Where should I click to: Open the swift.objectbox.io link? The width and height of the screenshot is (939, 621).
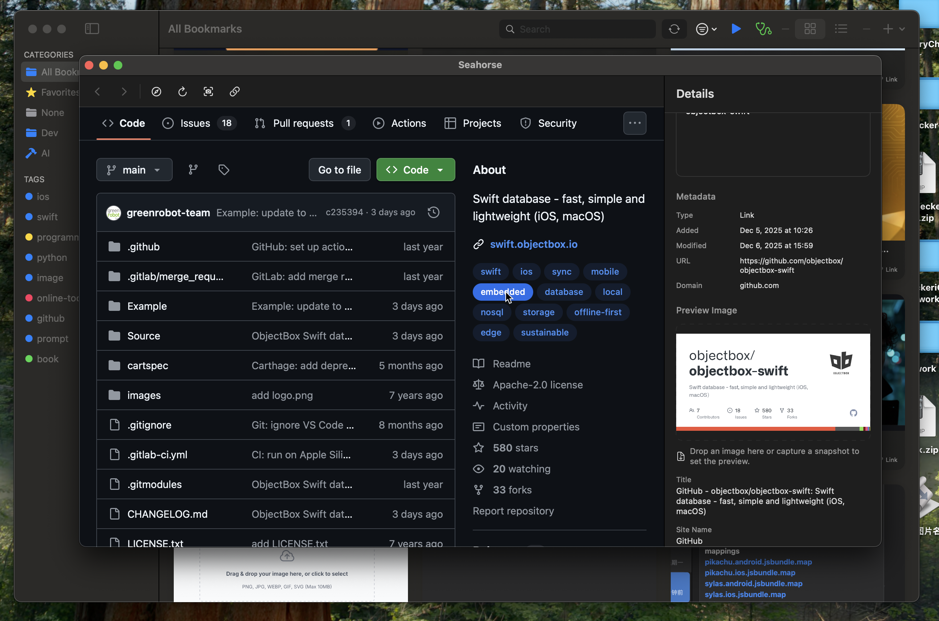[x=534, y=244]
